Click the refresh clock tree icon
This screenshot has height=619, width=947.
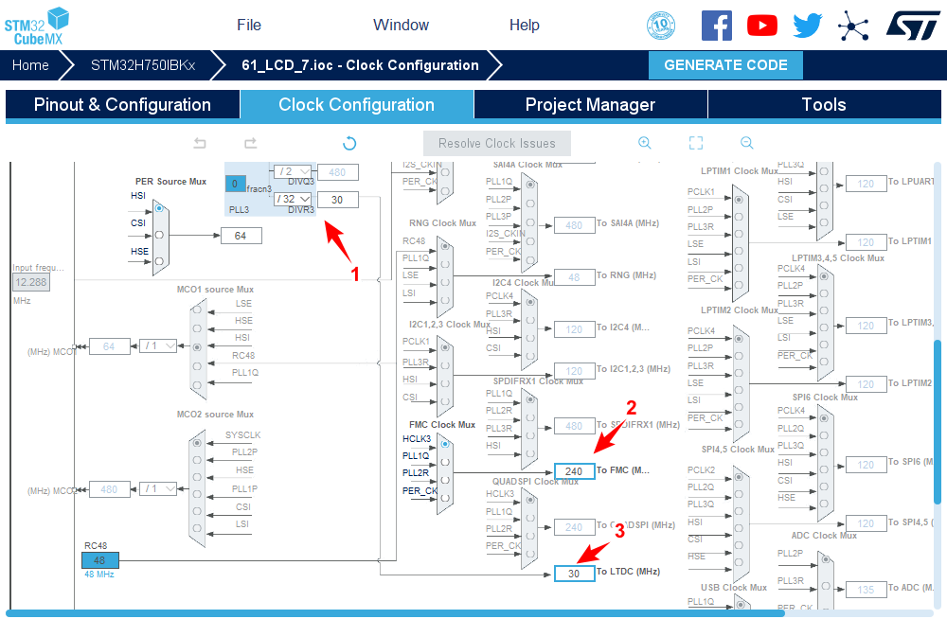349,143
